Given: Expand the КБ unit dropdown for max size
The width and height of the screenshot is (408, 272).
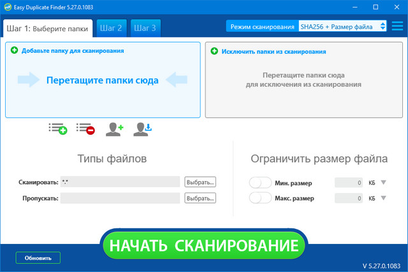Looking at the screenshot, I should (383, 198).
